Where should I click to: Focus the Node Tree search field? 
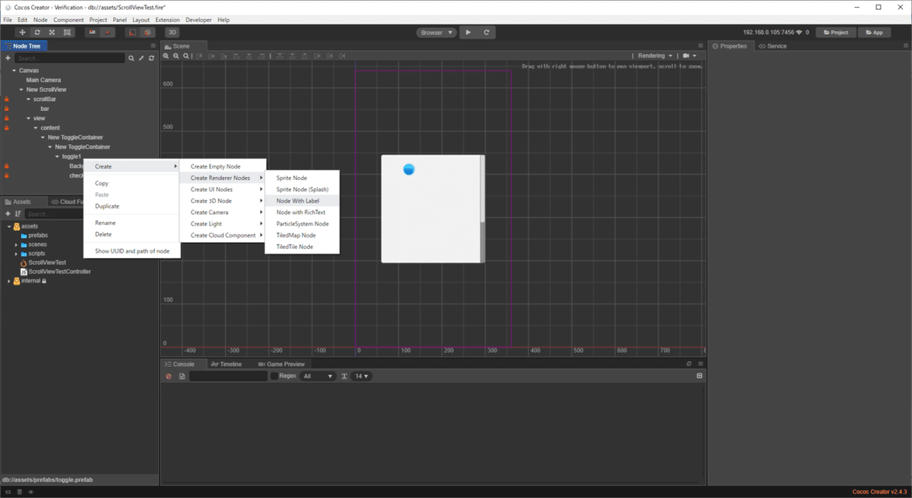[70, 58]
